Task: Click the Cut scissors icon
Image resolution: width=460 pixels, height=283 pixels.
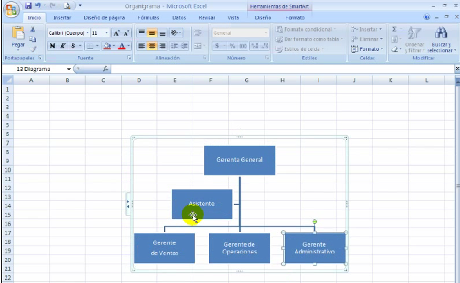Action: pos(32,30)
